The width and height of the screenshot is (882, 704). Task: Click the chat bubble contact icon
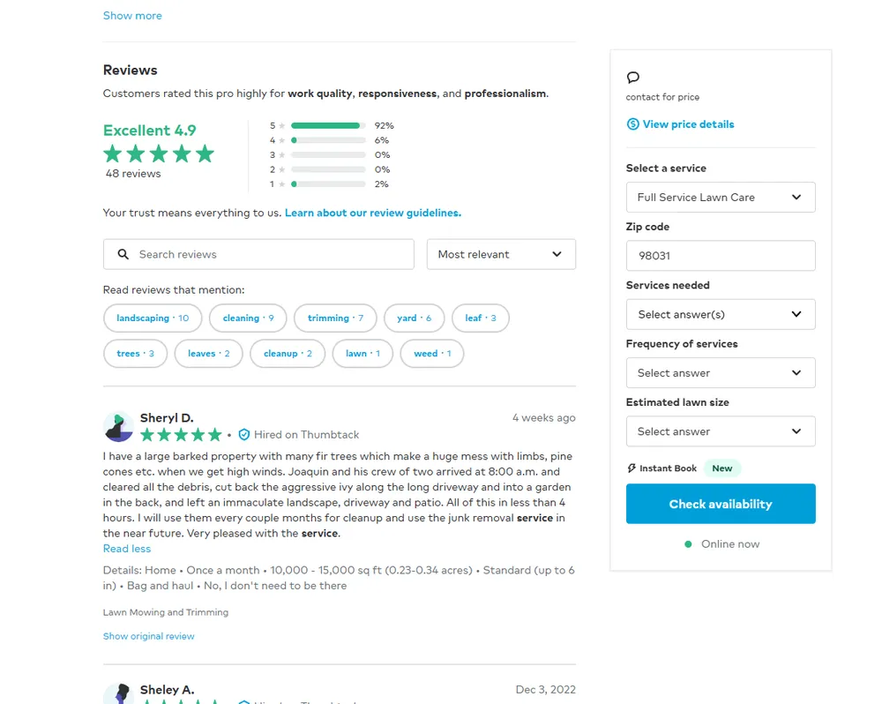tap(632, 78)
